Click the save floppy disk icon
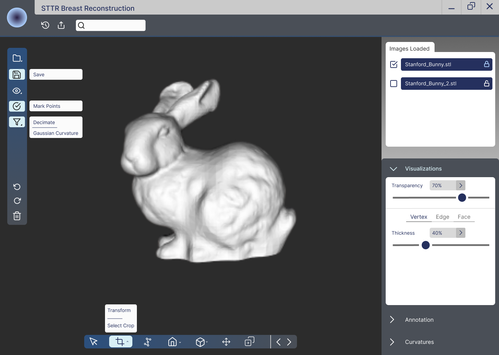The image size is (499, 355). [x=17, y=75]
